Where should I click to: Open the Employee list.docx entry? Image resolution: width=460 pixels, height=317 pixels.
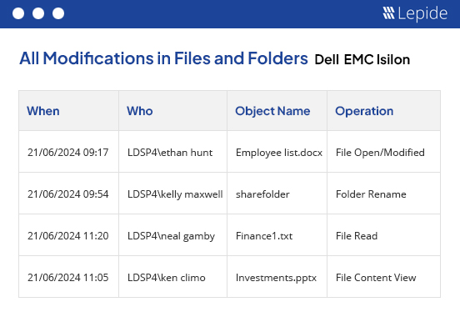click(279, 153)
